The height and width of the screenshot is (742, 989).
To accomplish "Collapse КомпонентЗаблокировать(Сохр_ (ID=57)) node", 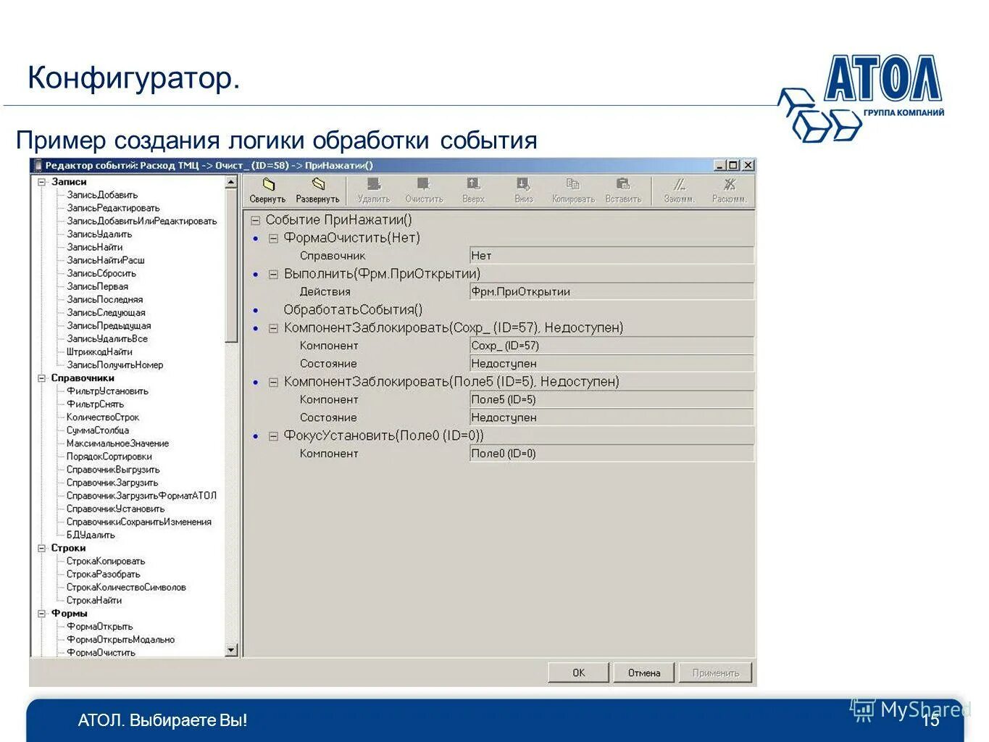I will coord(274,328).
